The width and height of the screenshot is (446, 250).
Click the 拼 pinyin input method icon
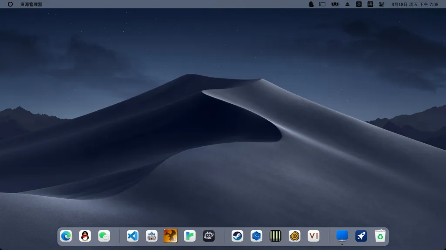pyautogui.click(x=370, y=4)
